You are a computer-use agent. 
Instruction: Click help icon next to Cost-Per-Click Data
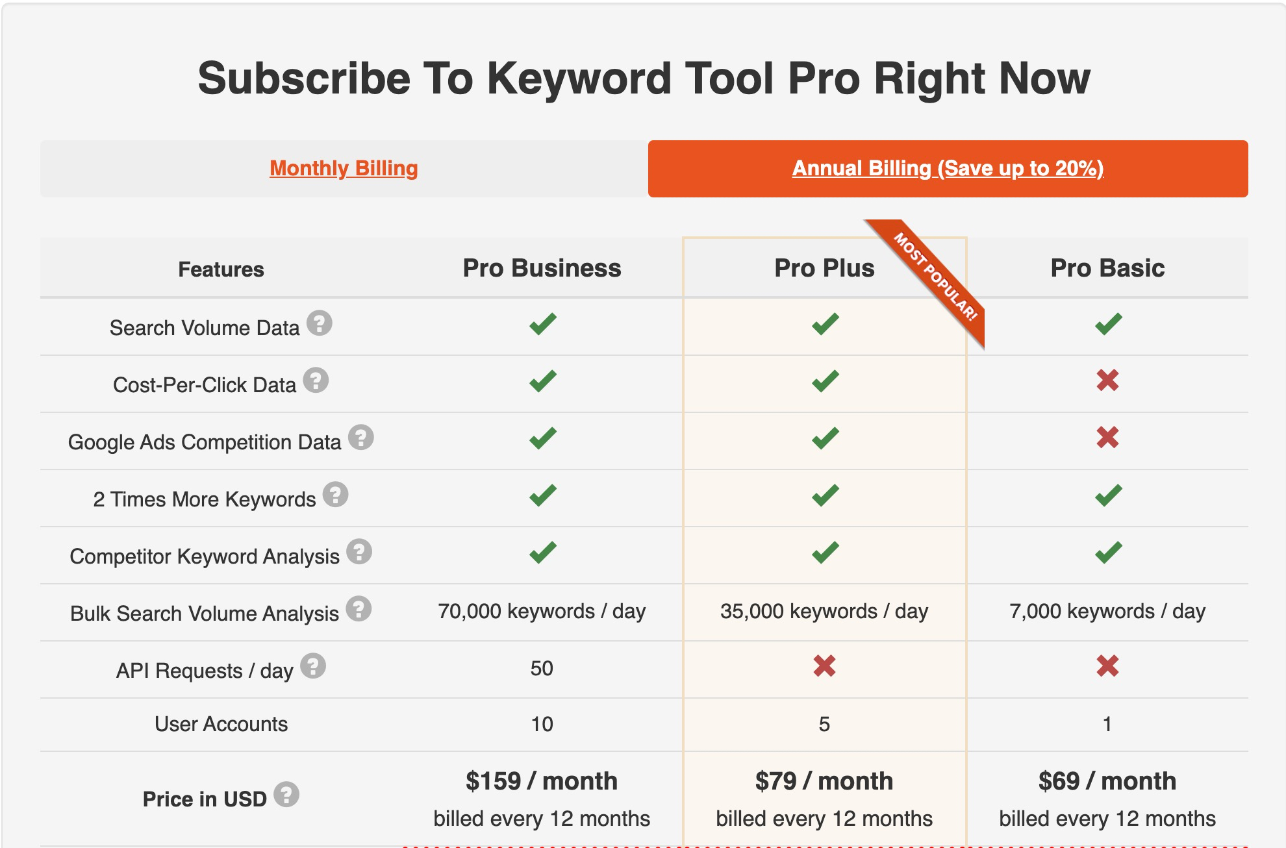pos(316,380)
